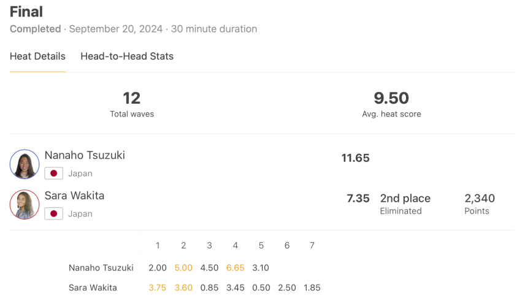The height and width of the screenshot is (303, 525).
Task: Click the 12 Total waves statistic
Action: coord(132,104)
